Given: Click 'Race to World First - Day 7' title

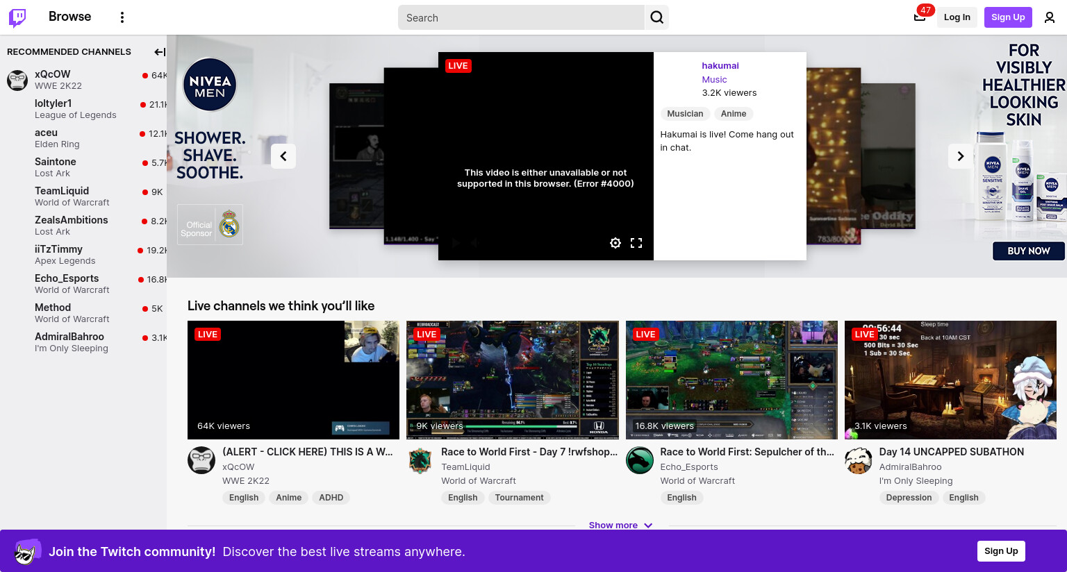Looking at the screenshot, I should (x=529, y=452).
